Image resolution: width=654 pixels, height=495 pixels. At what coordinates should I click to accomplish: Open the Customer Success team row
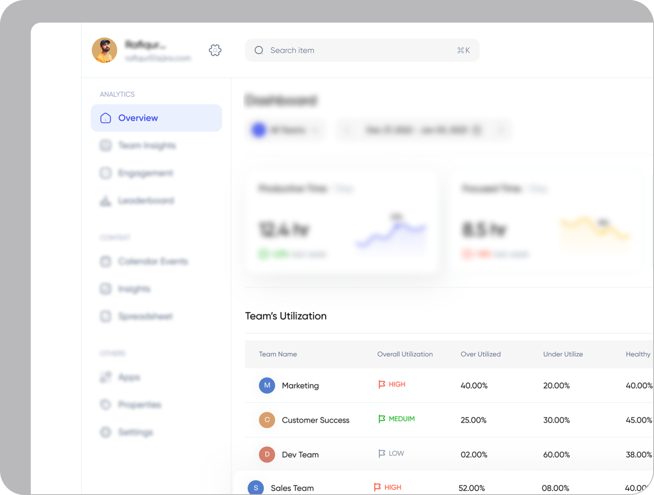click(316, 420)
